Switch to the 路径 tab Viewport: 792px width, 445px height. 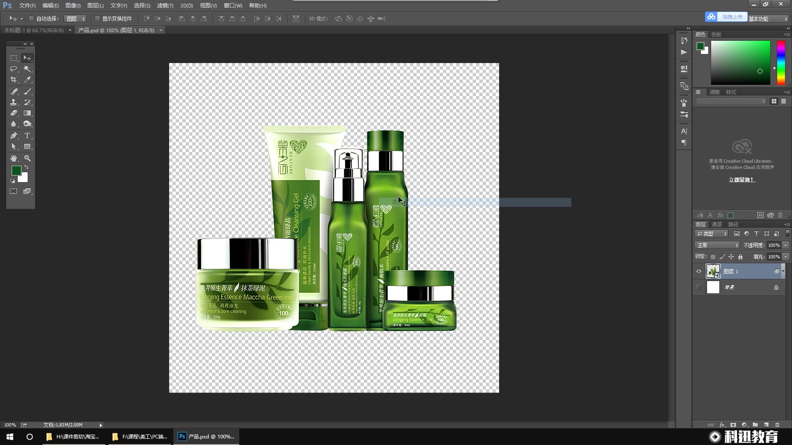(733, 225)
